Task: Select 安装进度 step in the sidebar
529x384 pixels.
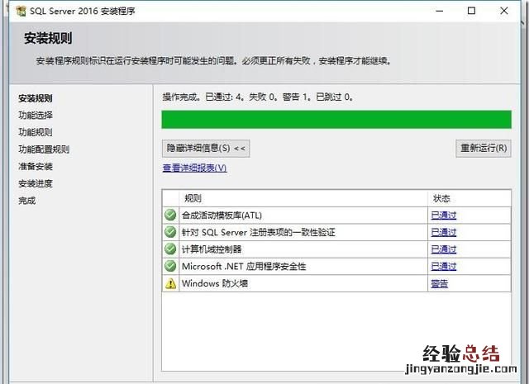Action: tap(36, 183)
